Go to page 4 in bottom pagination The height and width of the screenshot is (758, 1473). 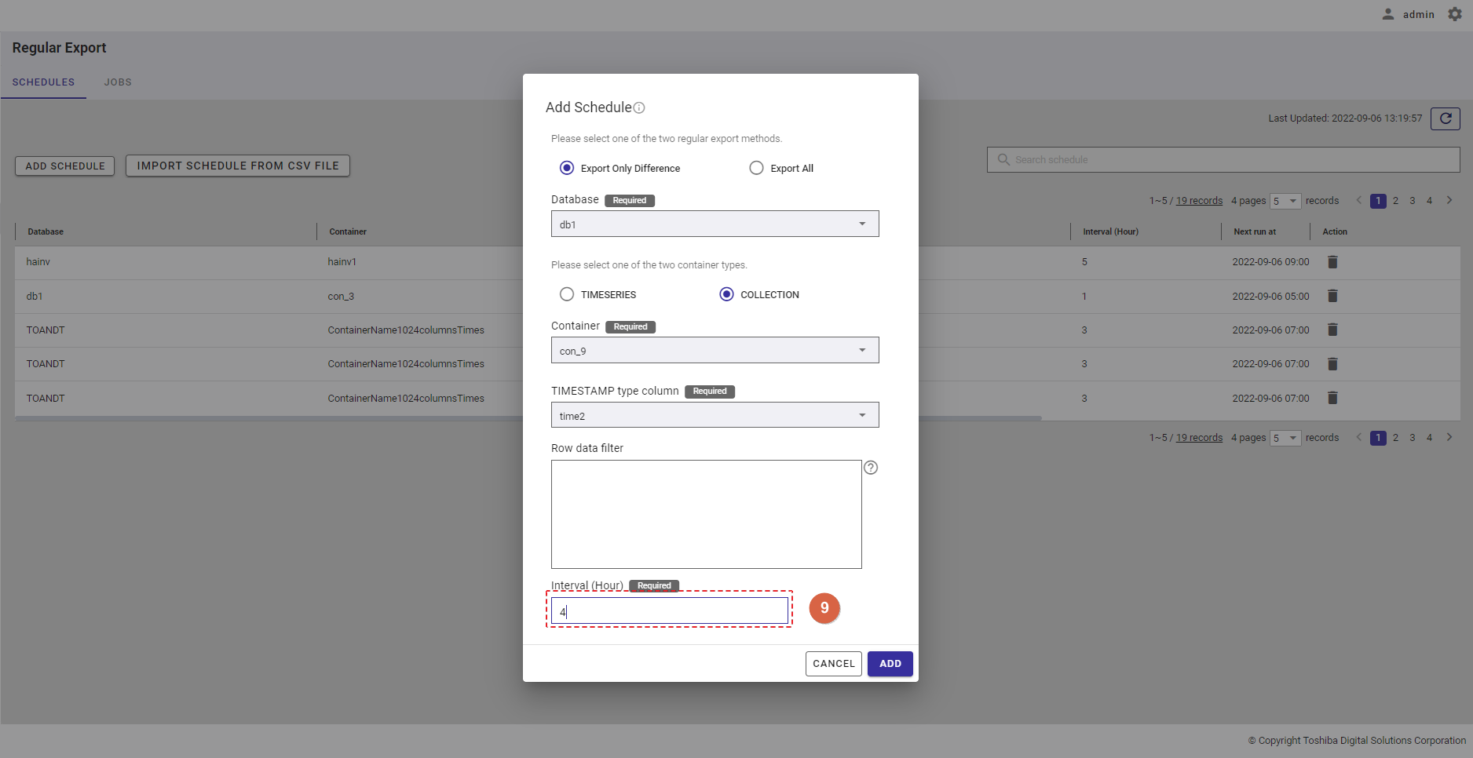[1430, 438]
